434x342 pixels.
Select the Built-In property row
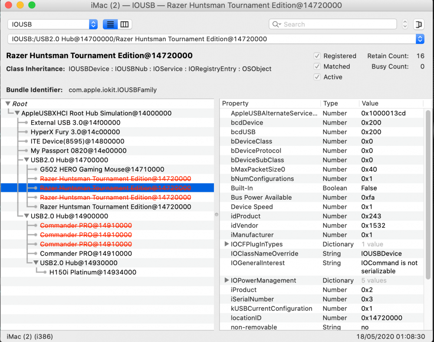322,188
